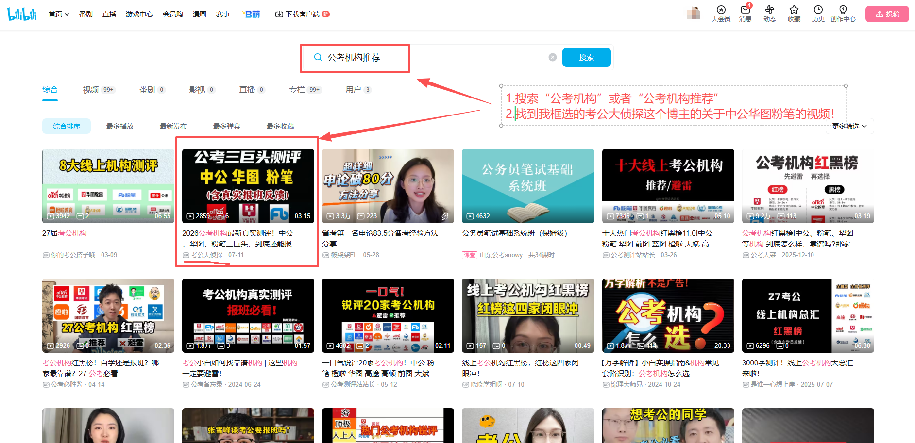Open the 创作中心 lightbulb icon
This screenshot has width=915, height=443.
point(843,14)
